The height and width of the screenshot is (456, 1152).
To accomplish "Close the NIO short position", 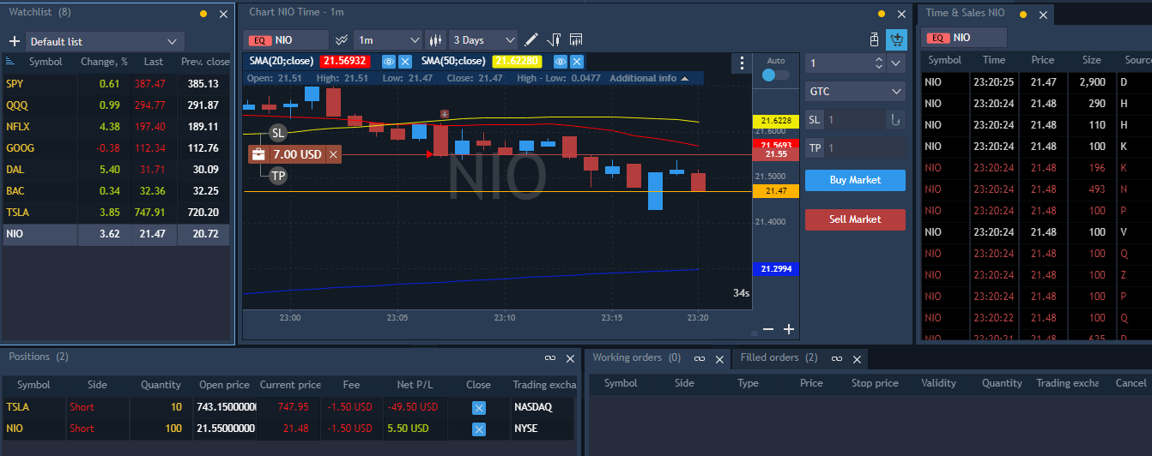I will pyautogui.click(x=479, y=429).
